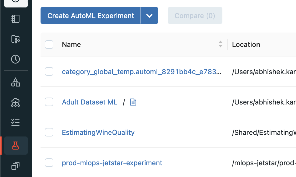Check the box for the category_global_temp experiment
The height and width of the screenshot is (177, 296).
(49, 71)
